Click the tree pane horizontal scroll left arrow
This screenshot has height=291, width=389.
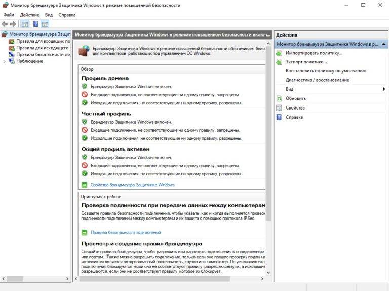point(4,279)
